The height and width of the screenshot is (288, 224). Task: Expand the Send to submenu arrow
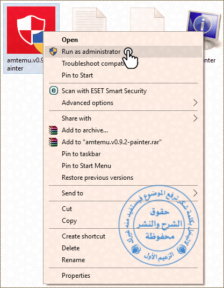(196, 193)
